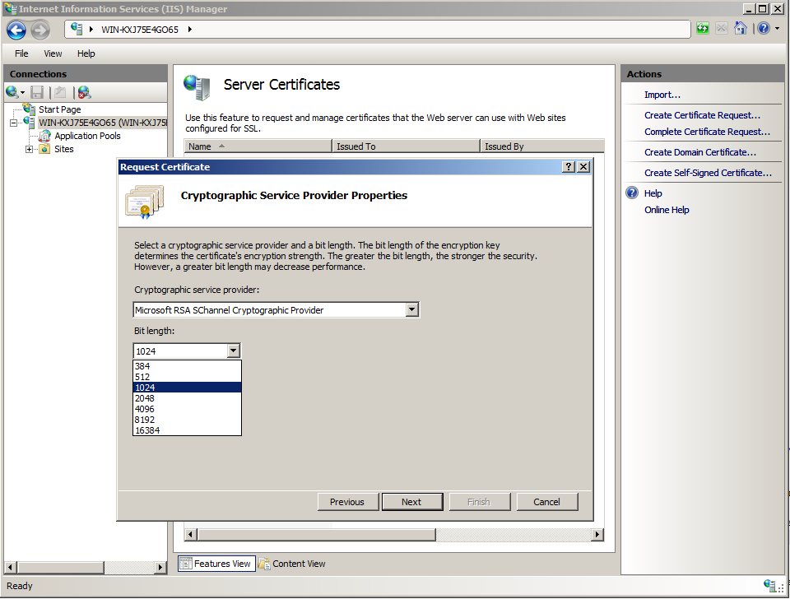Viewport: 790px width, 599px height.
Task: Click the Connections pane scroll right arrow
Action: 160,567
